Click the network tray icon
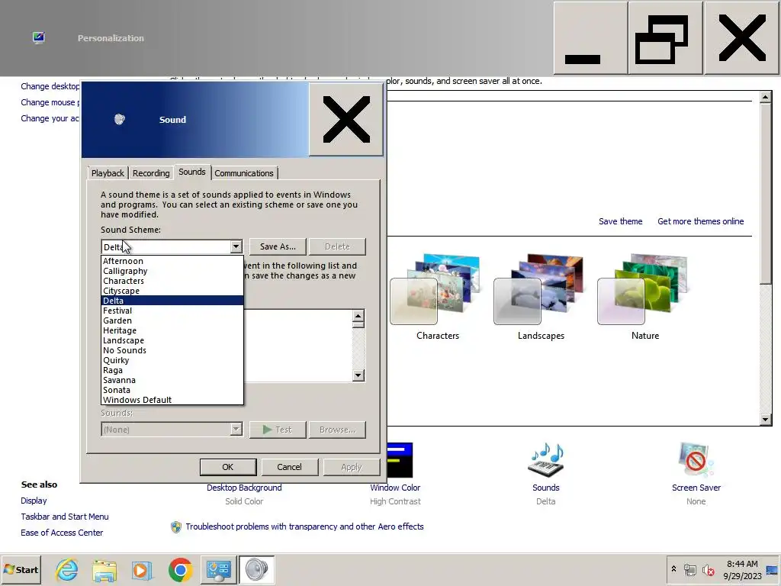The image size is (781, 586). click(x=689, y=570)
